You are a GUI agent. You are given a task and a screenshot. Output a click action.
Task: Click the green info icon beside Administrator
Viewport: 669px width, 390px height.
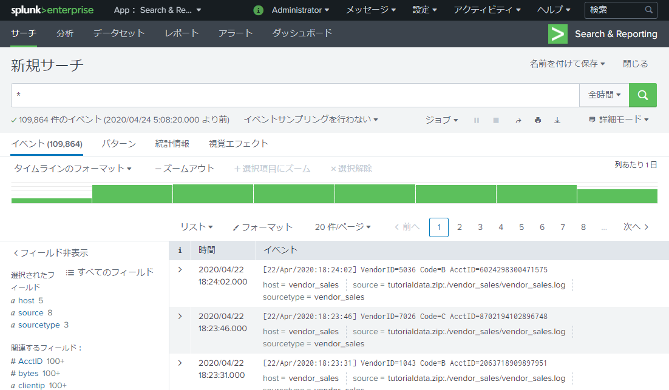point(259,10)
